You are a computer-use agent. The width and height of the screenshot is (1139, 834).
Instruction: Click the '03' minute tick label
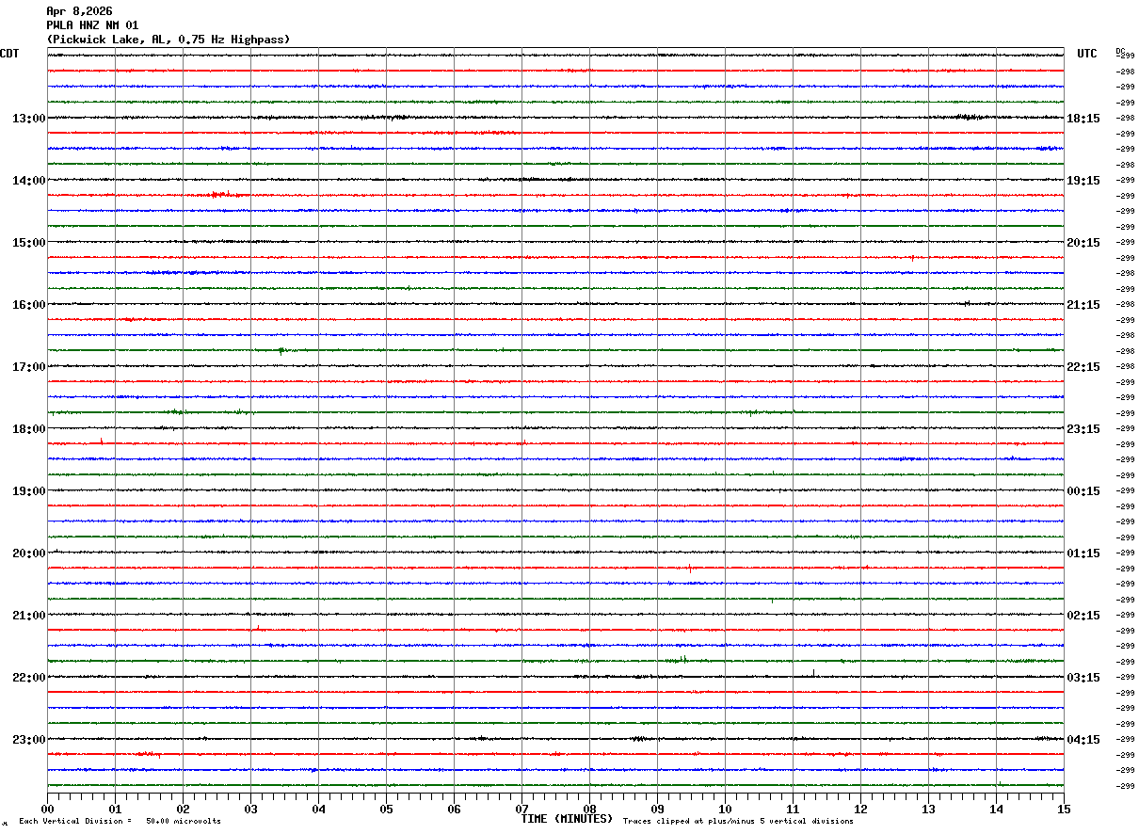(250, 809)
